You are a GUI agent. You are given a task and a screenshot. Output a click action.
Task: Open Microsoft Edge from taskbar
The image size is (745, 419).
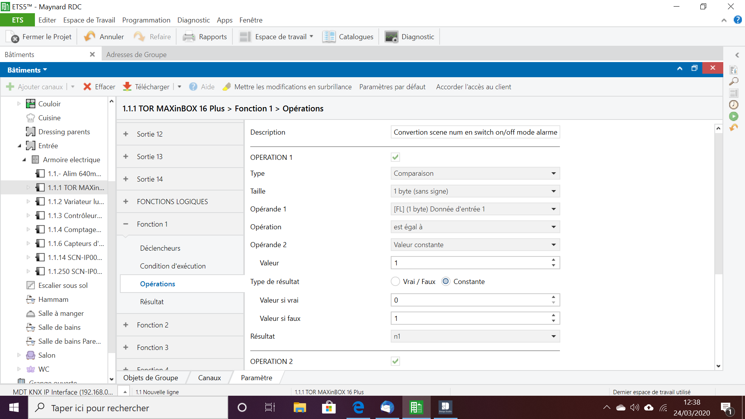[358, 408]
